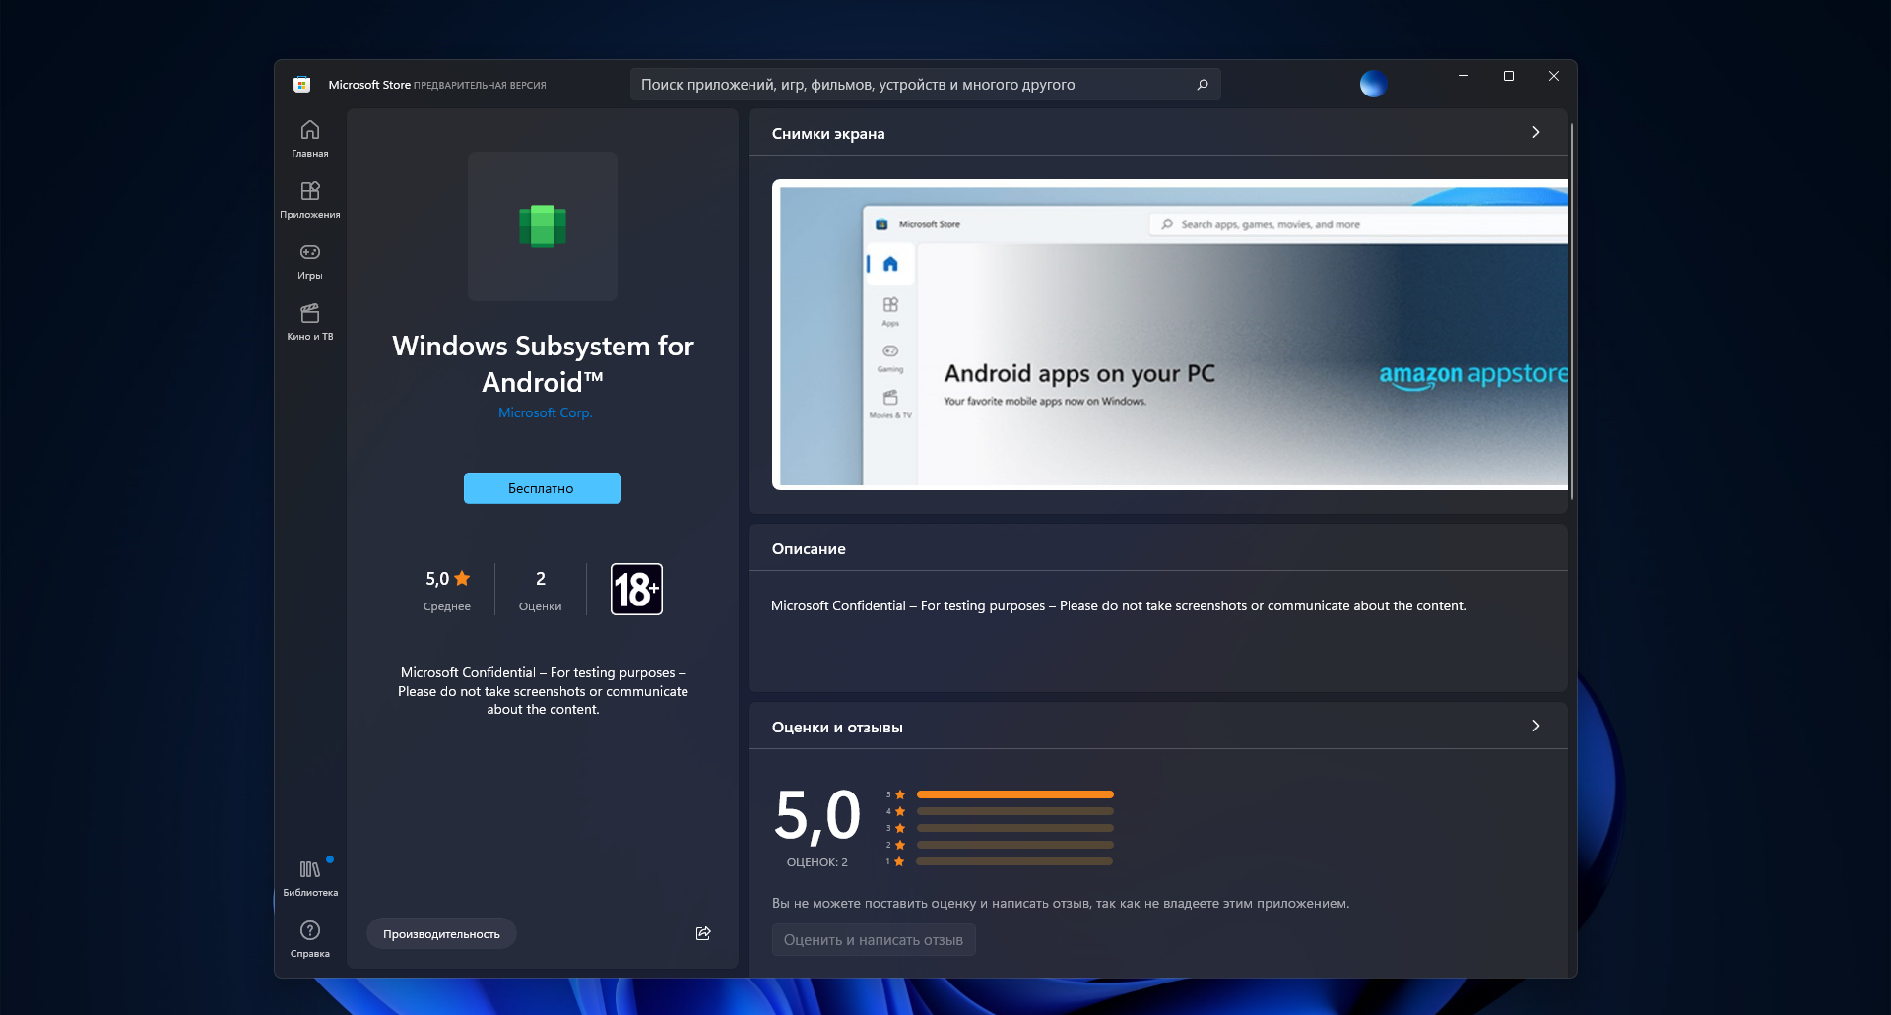Close the Microsoft Store window
Viewport: 1891px width, 1015px height.
(1554, 76)
